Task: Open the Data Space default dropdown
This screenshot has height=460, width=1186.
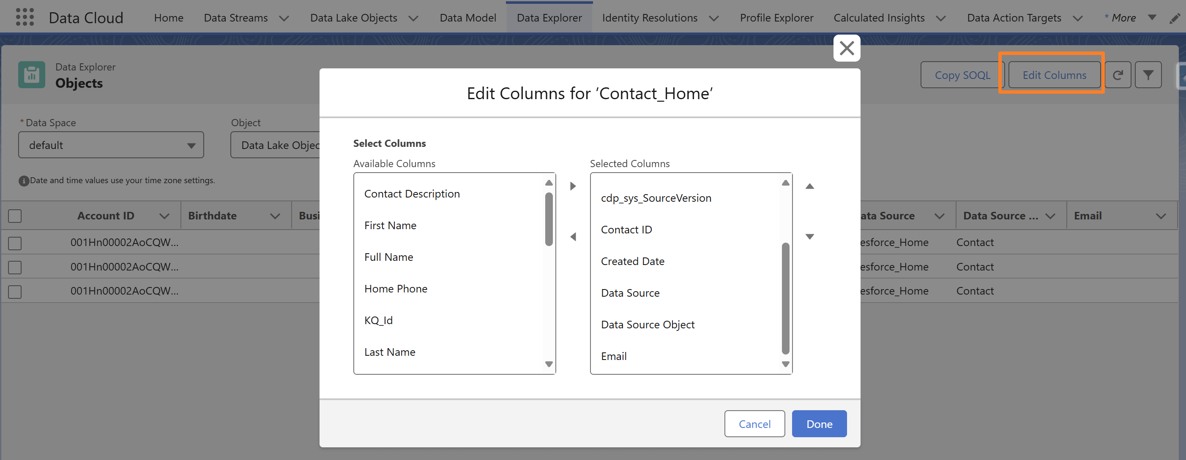Action: [111, 145]
